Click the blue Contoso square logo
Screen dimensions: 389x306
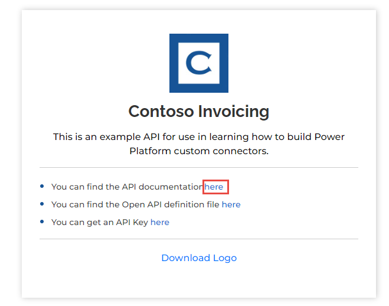tap(199, 63)
